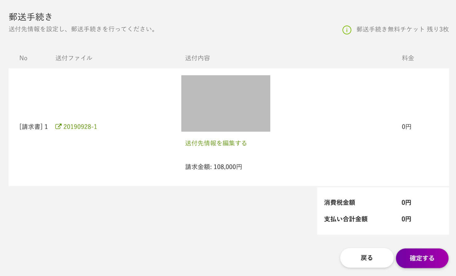Click the 料金 column header
Image resolution: width=456 pixels, height=276 pixels.
coord(408,58)
